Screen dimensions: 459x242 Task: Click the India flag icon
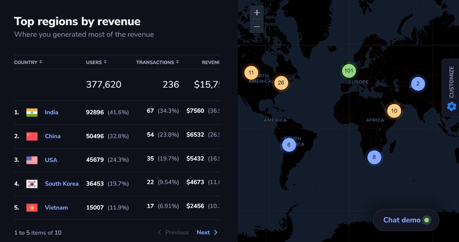32,112
